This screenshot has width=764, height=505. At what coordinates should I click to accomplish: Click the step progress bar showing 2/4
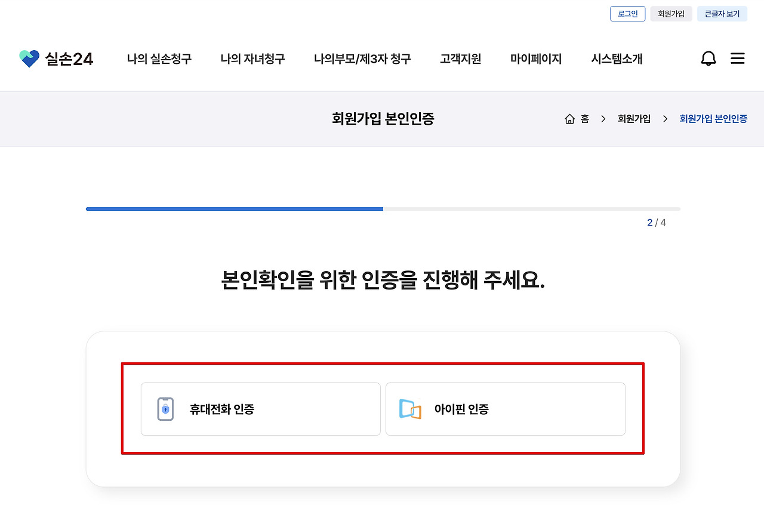pos(382,209)
